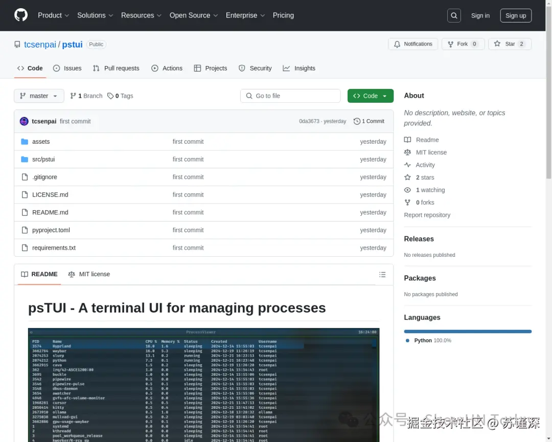The height and width of the screenshot is (442, 552).
Task: Open the 1 Commit history link
Action: point(369,121)
